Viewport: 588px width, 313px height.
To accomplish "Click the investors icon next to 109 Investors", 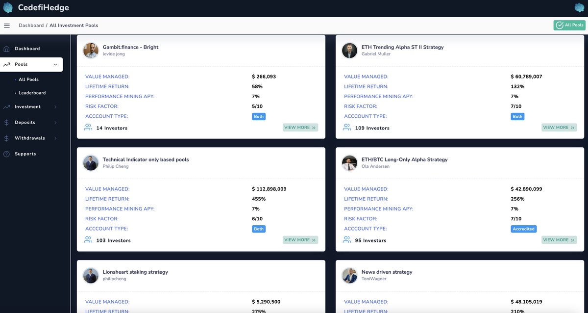I will pyautogui.click(x=347, y=128).
